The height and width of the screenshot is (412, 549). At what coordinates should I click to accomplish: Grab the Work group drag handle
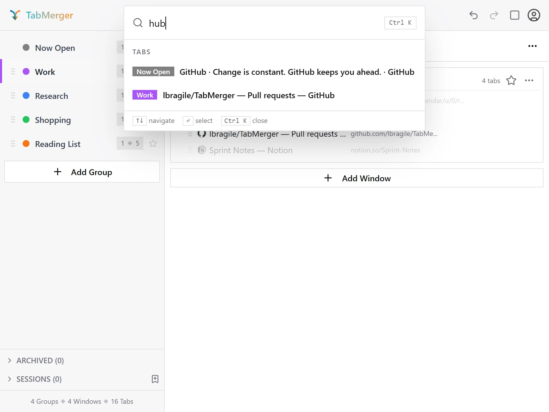13,71
